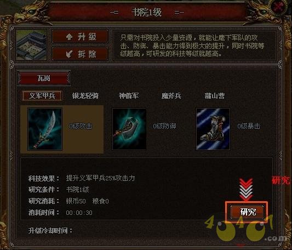Switch to the 义军甲兵 troop tab
The width and height of the screenshot is (292, 250).
tap(42, 96)
